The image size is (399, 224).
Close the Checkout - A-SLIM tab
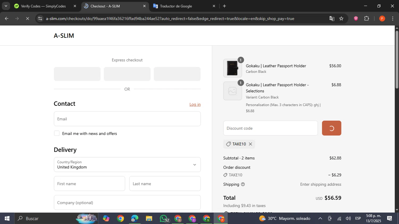[144, 6]
